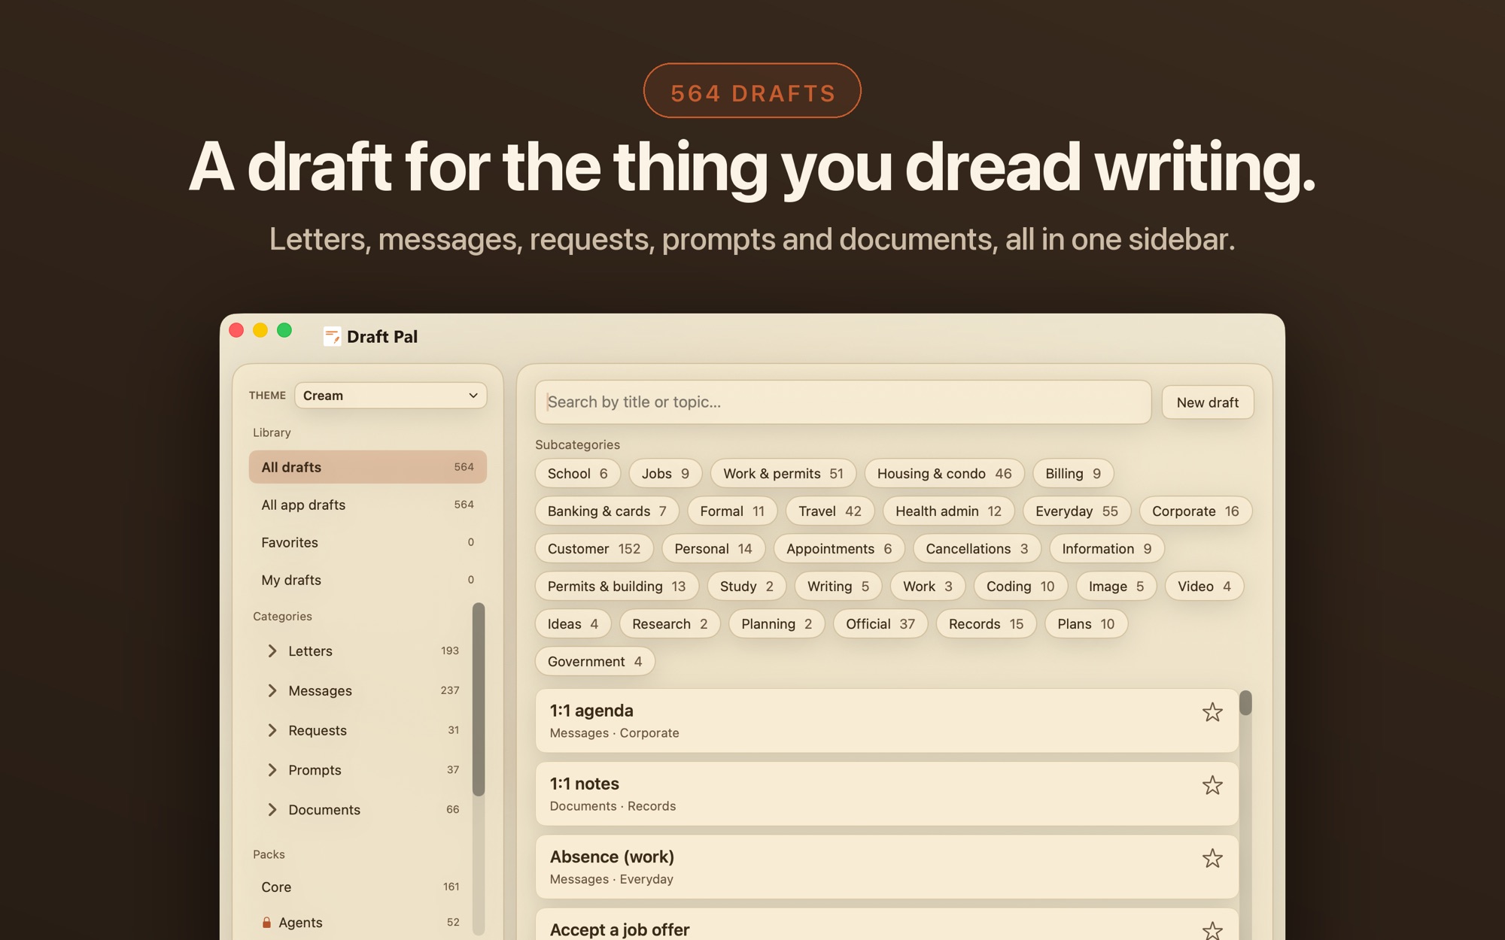Star the 1:1 notes draft
1505x940 pixels.
click(x=1212, y=785)
